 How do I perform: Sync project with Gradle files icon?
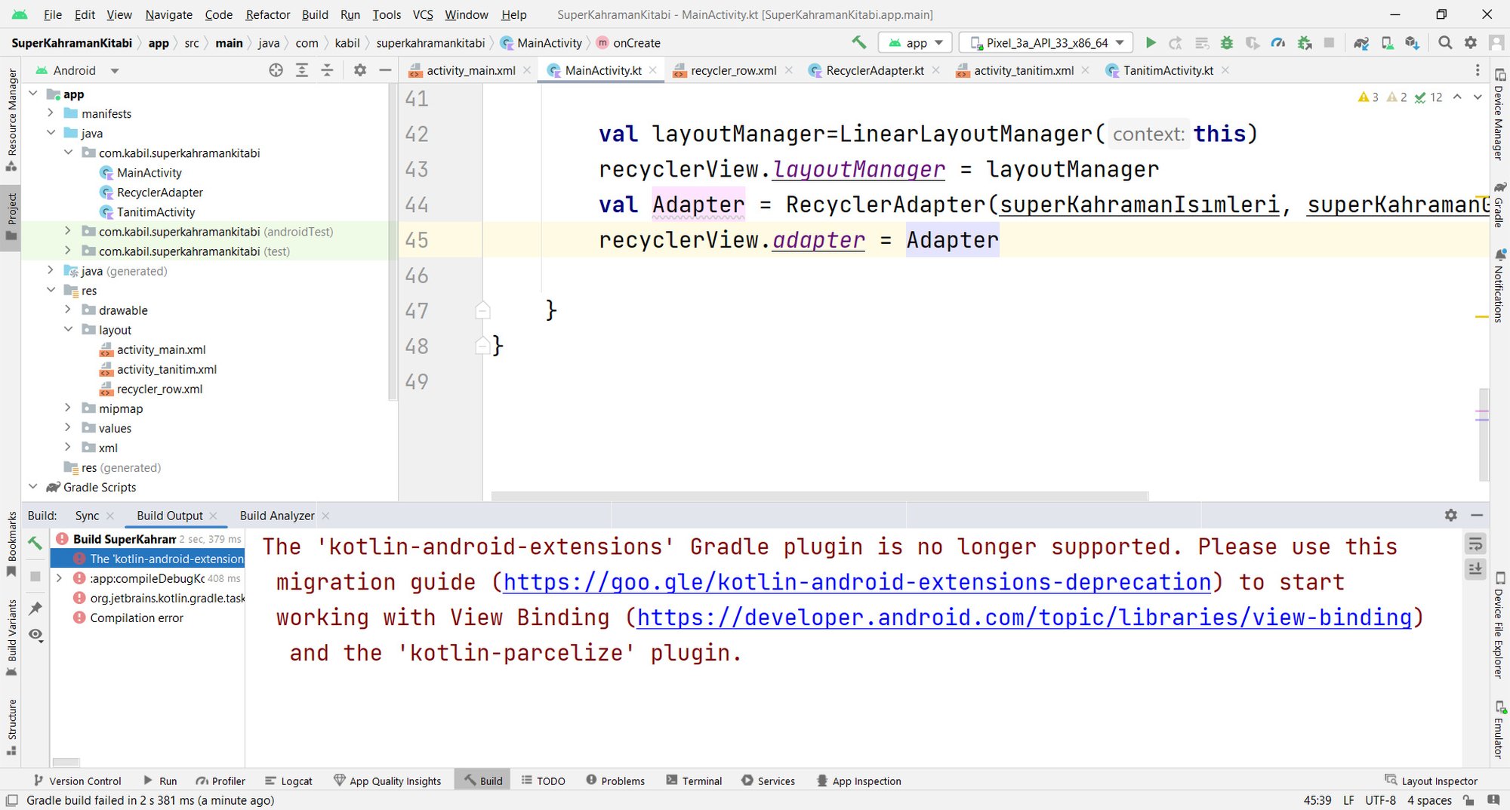[x=1361, y=43]
